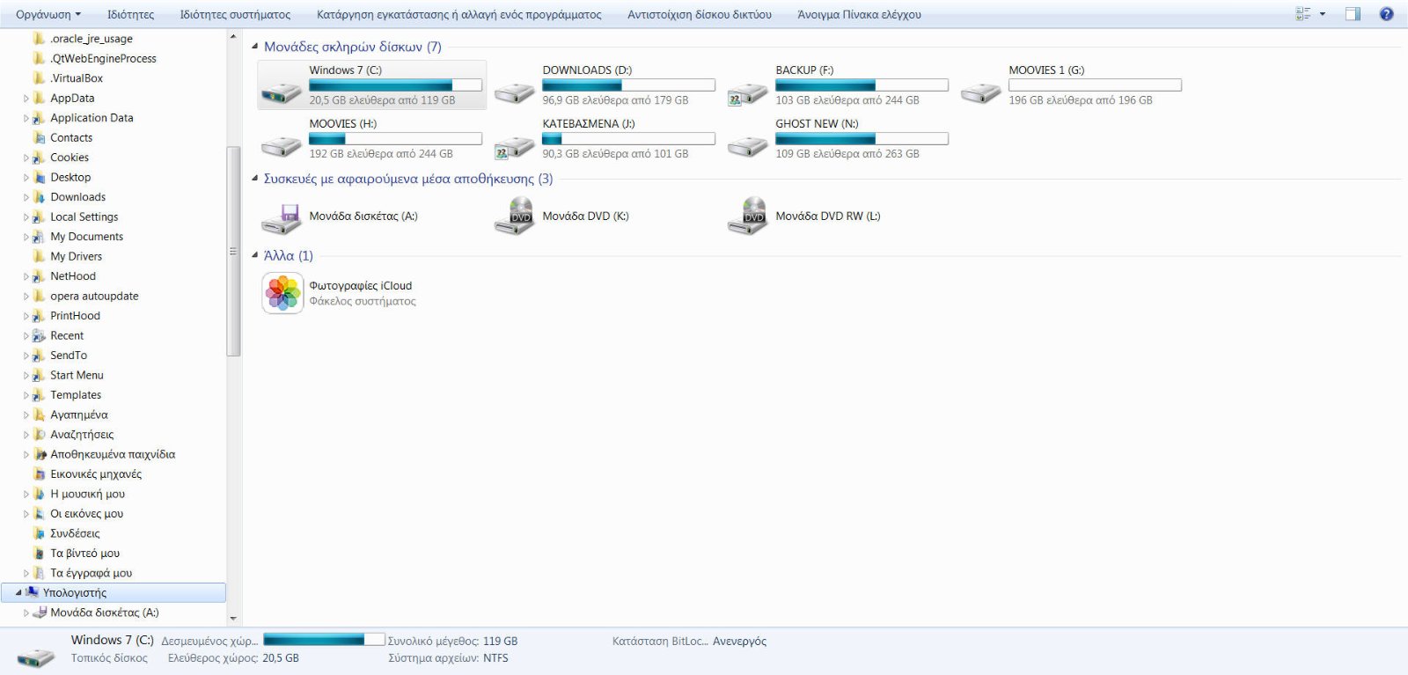Expand the Cookies tree node
Image resolution: width=1408 pixels, height=675 pixels.
click(x=26, y=158)
